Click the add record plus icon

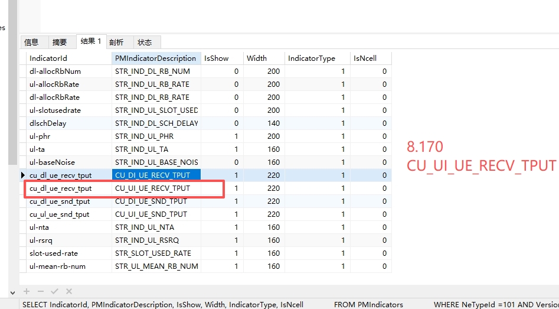point(27,291)
